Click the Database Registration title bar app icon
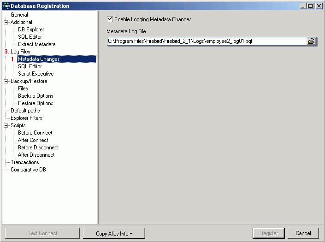The height and width of the screenshot is (242, 325). 6,6
